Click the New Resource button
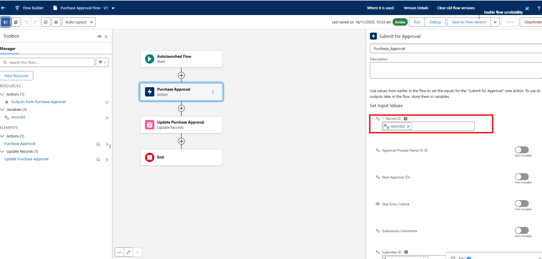 pyautogui.click(x=16, y=76)
